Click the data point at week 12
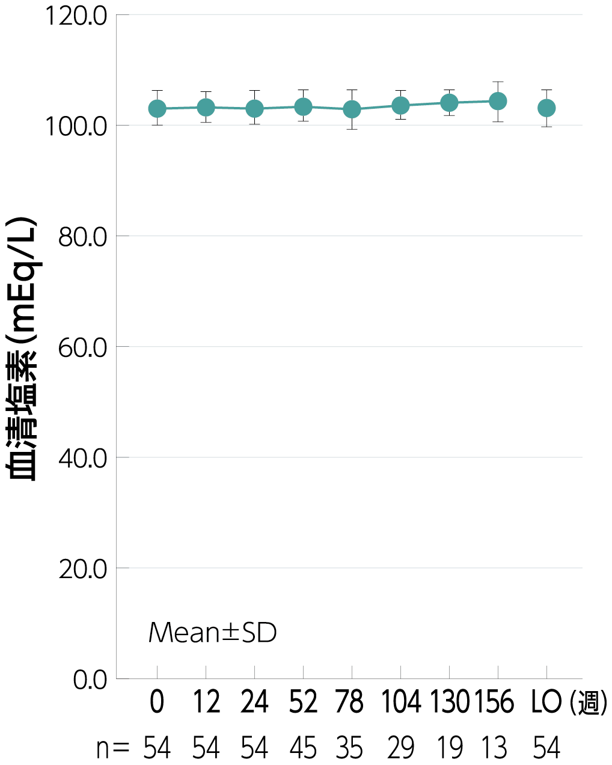Image resolution: width=612 pixels, height=765 pixels. tap(206, 108)
